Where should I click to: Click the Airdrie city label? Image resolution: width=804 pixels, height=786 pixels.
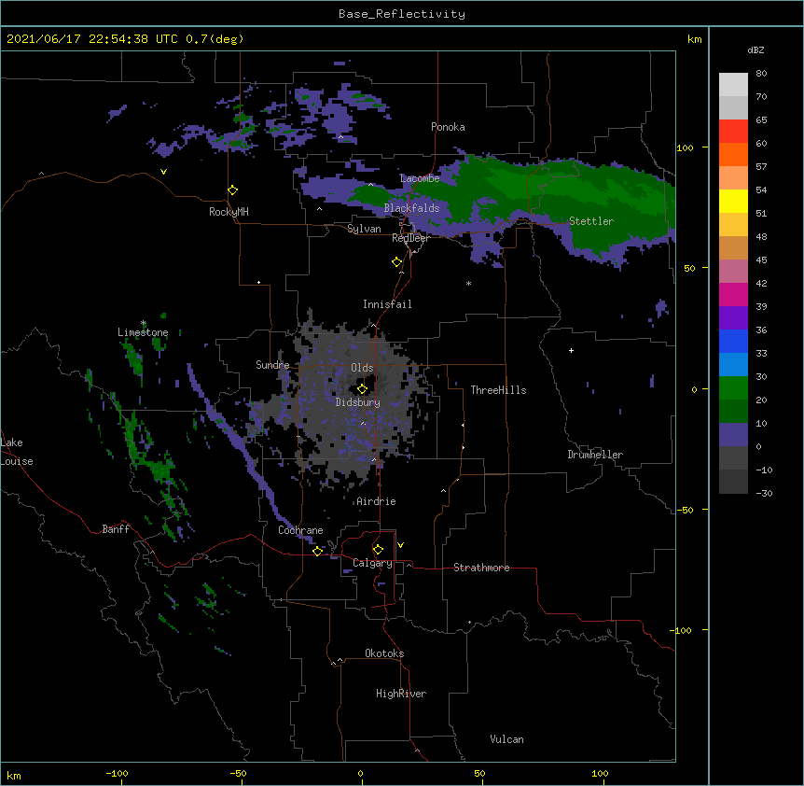point(376,501)
